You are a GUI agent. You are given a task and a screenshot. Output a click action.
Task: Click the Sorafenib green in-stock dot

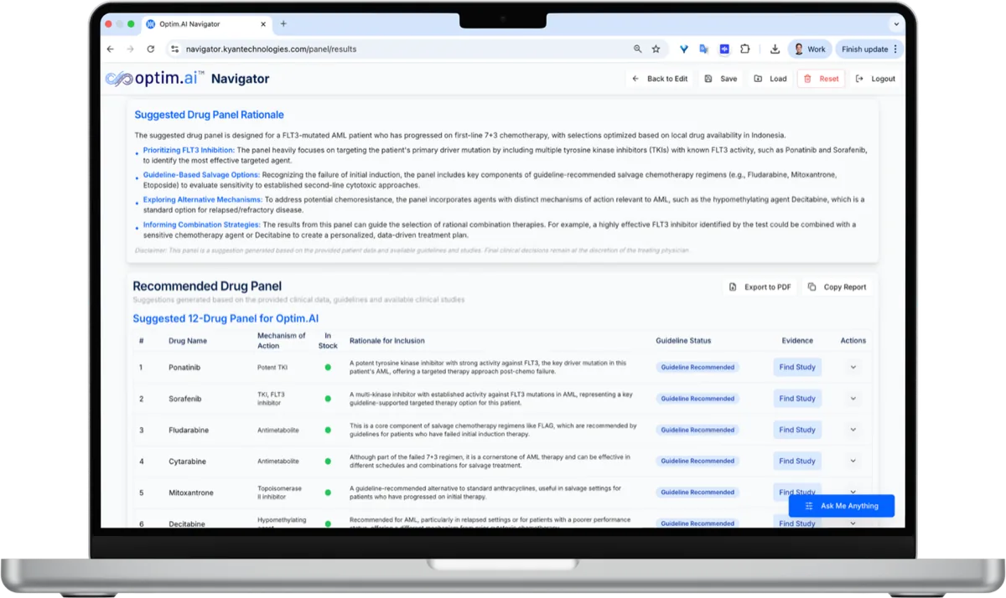(x=328, y=399)
